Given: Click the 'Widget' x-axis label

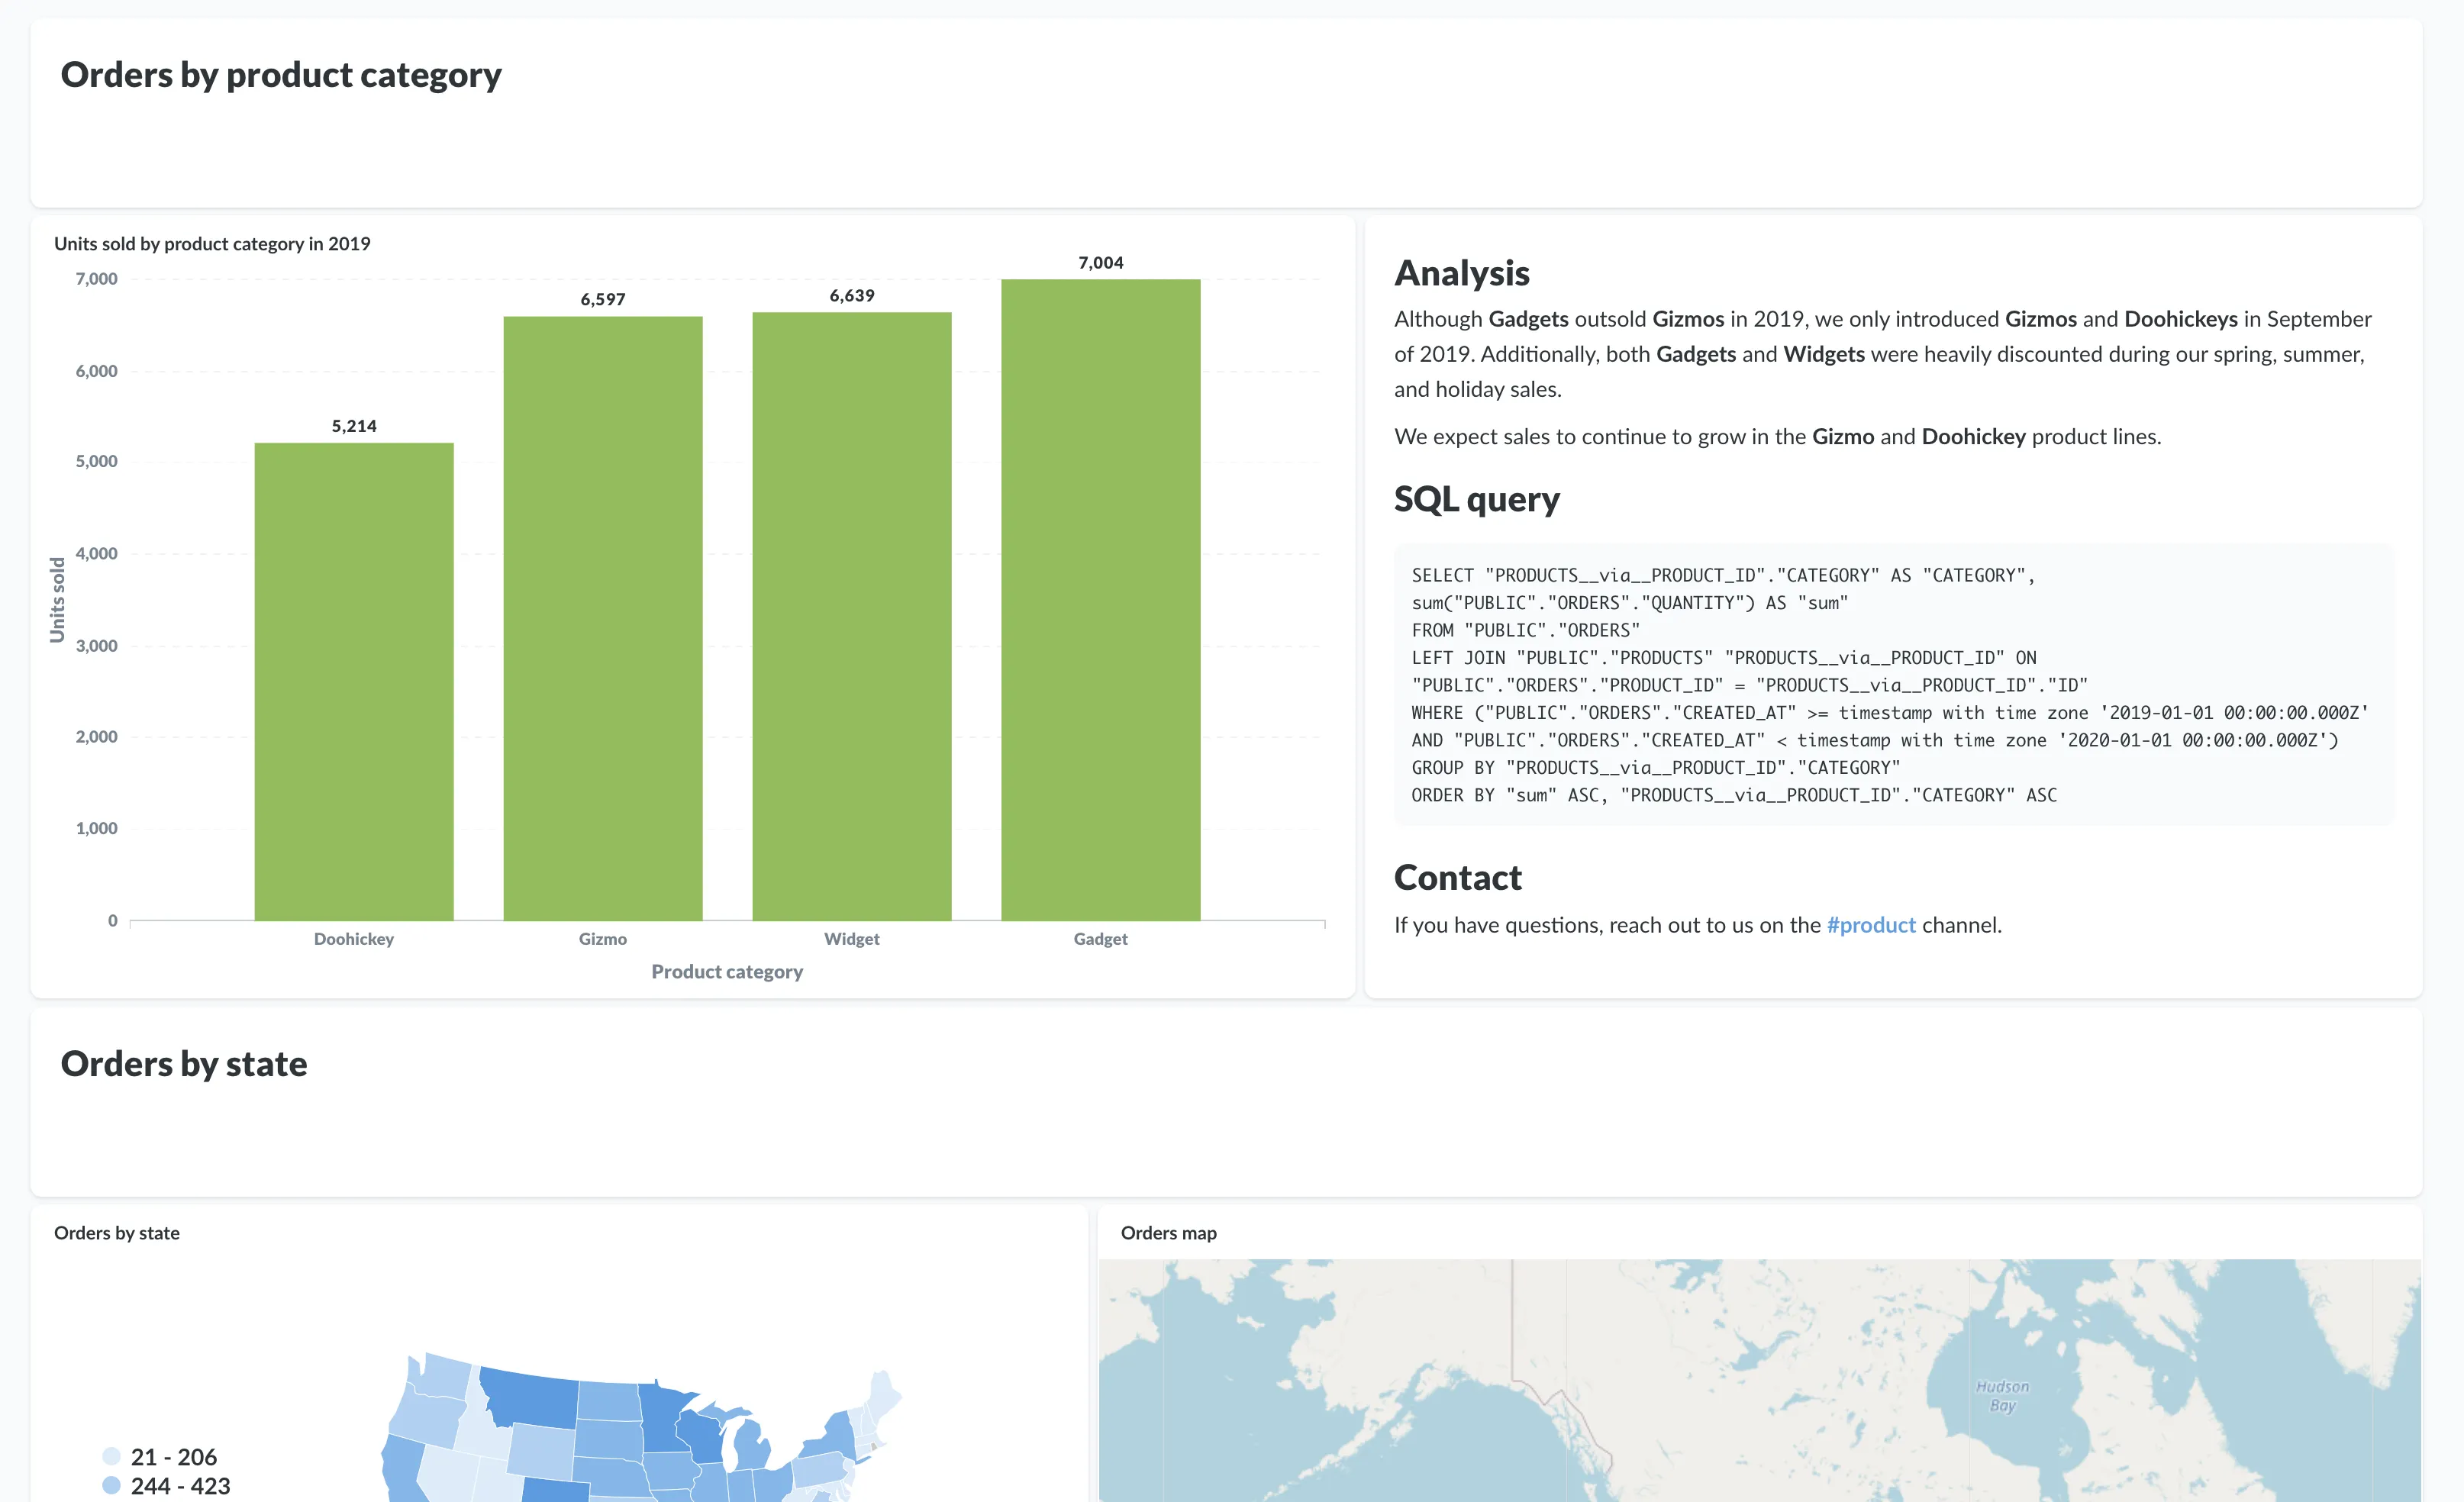Looking at the screenshot, I should pyautogui.click(x=852, y=939).
